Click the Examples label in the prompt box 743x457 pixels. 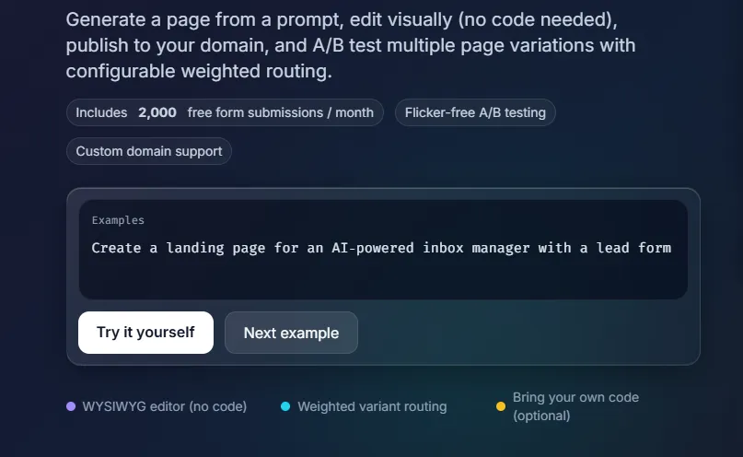118,220
